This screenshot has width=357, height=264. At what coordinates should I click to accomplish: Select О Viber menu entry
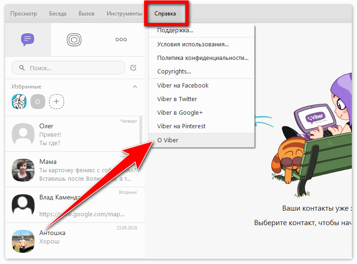pos(202,140)
